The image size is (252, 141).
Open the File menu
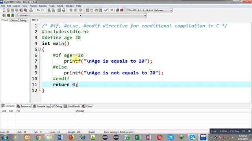coord(3,6)
